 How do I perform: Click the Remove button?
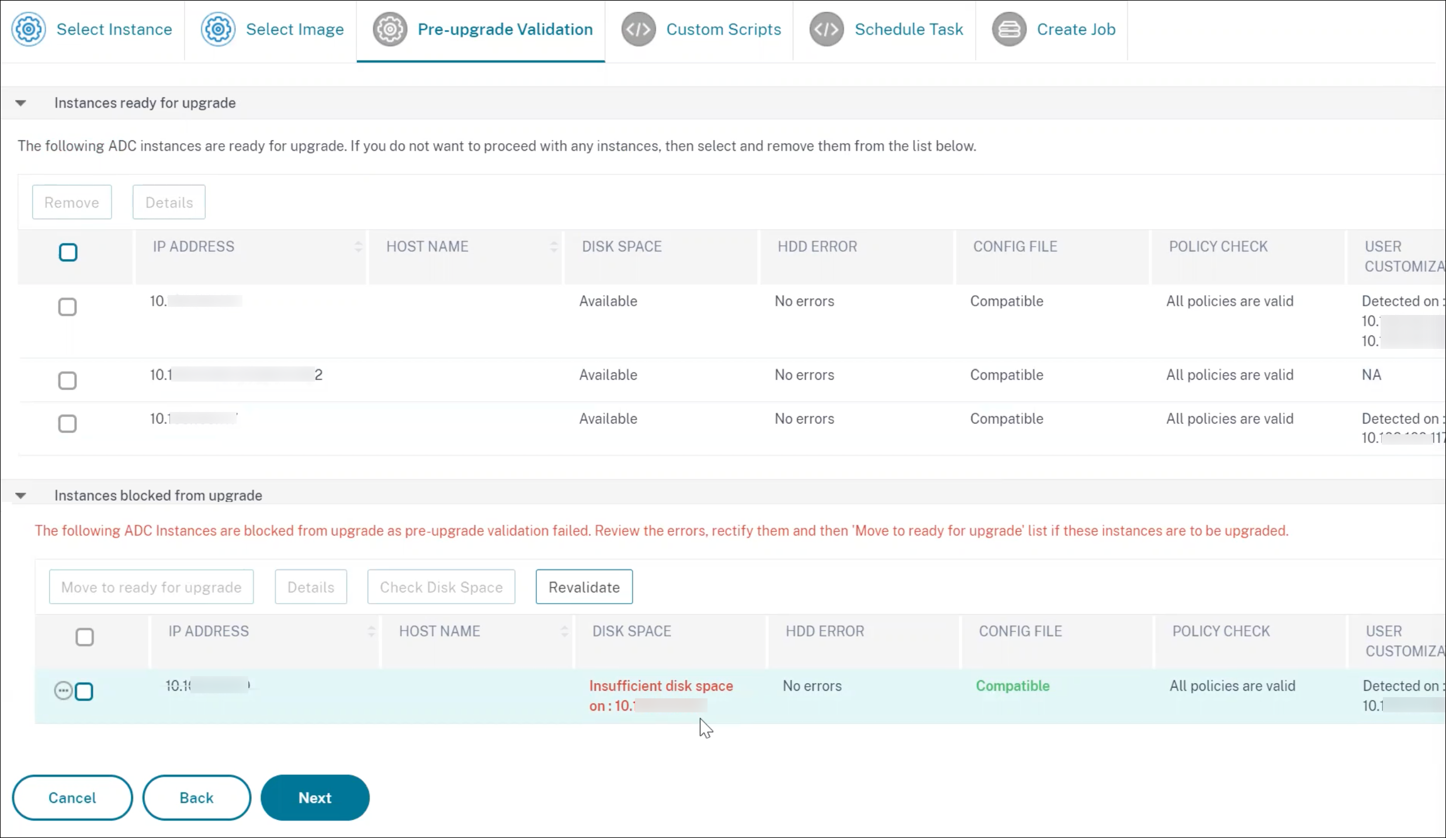pos(72,202)
